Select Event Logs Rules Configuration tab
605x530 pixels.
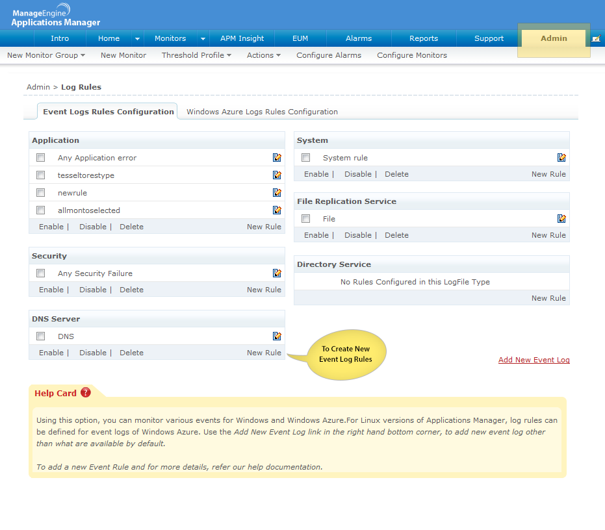pos(108,112)
